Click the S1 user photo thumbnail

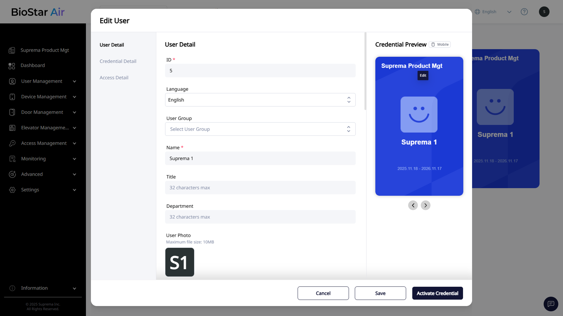tap(180, 262)
